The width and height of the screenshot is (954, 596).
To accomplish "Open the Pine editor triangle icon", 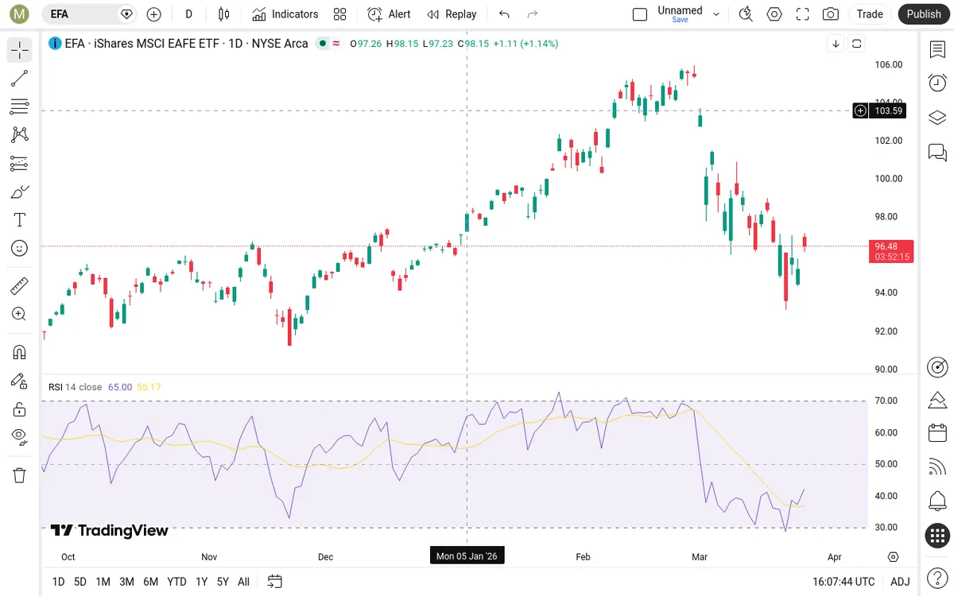I will tap(937, 399).
